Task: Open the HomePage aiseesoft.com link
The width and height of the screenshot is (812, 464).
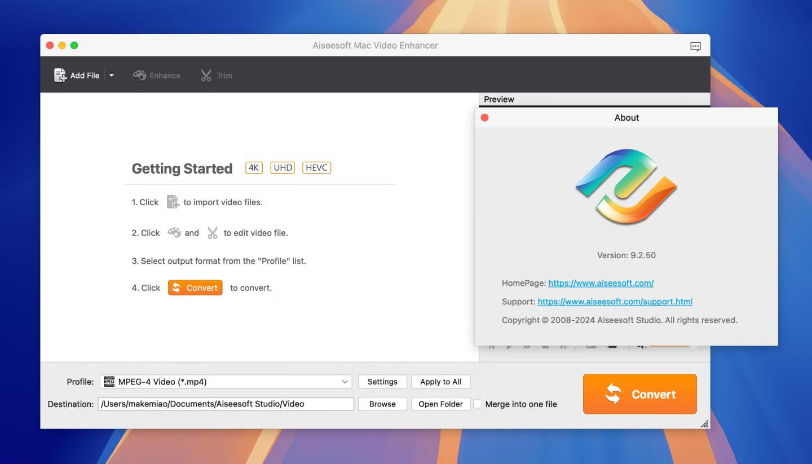Action: tap(601, 283)
